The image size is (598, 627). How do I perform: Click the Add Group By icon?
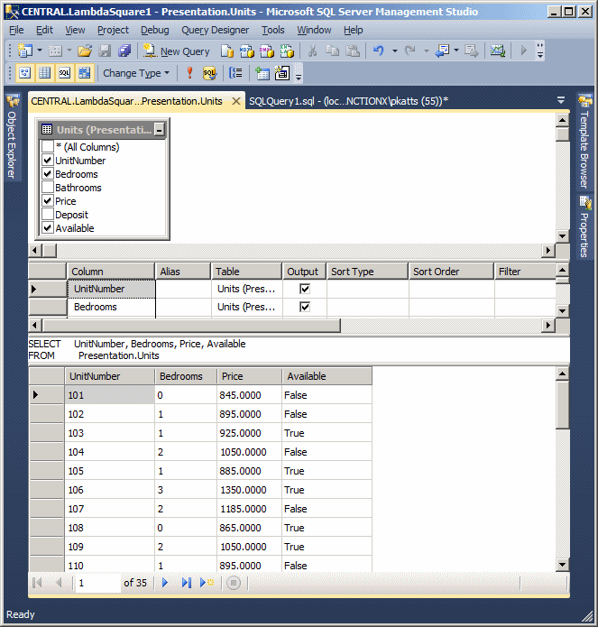(x=235, y=73)
